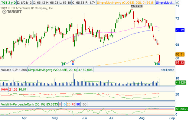This screenshot has height=120, width=189.
Task: Expand the truncated blue SimpleMovi... study label
Action: point(165,2)
